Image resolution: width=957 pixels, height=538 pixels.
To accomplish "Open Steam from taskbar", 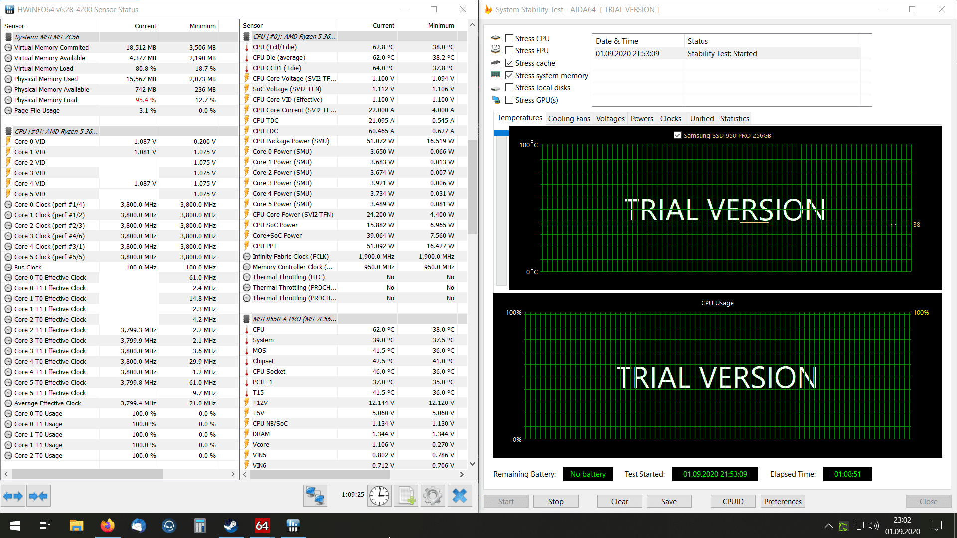I will click(x=231, y=526).
